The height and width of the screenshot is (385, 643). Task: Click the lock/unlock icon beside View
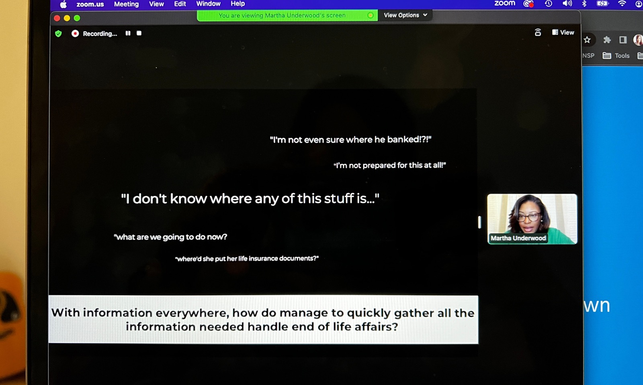538,32
